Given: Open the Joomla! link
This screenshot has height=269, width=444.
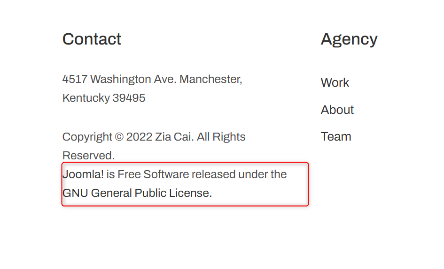Looking at the screenshot, I should (x=83, y=174).
